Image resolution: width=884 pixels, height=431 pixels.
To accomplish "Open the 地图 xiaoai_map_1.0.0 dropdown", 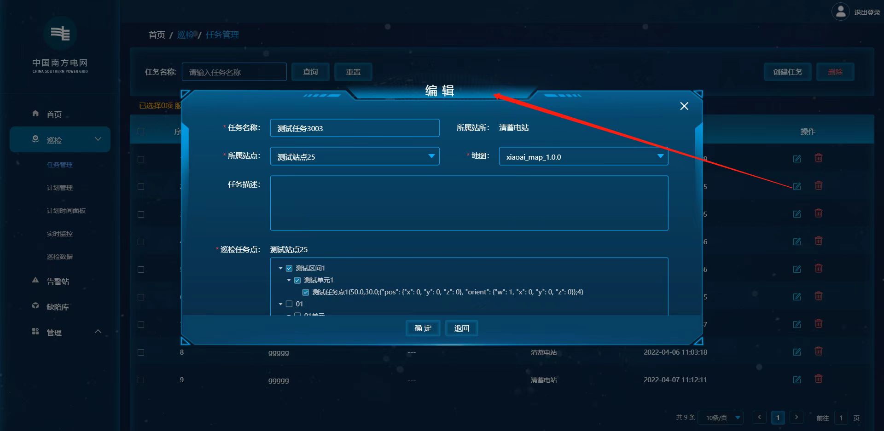I will 583,156.
